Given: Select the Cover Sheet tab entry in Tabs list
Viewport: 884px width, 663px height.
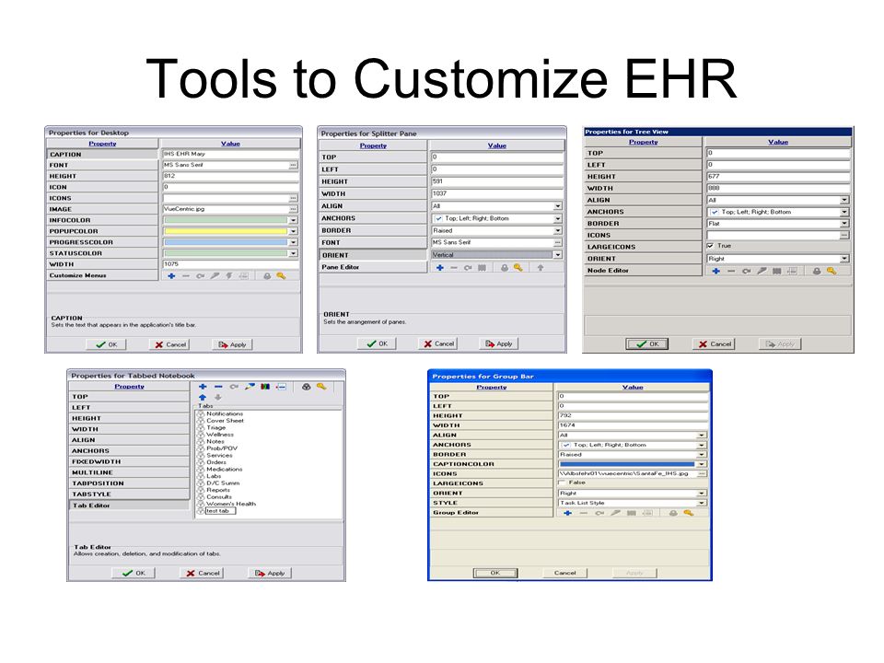Looking at the screenshot, I should click(225, 421).
